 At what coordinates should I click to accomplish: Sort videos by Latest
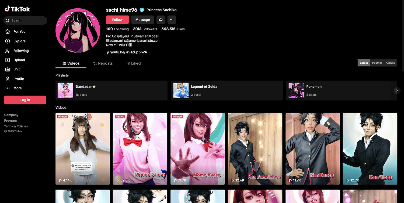pos(364,63)
